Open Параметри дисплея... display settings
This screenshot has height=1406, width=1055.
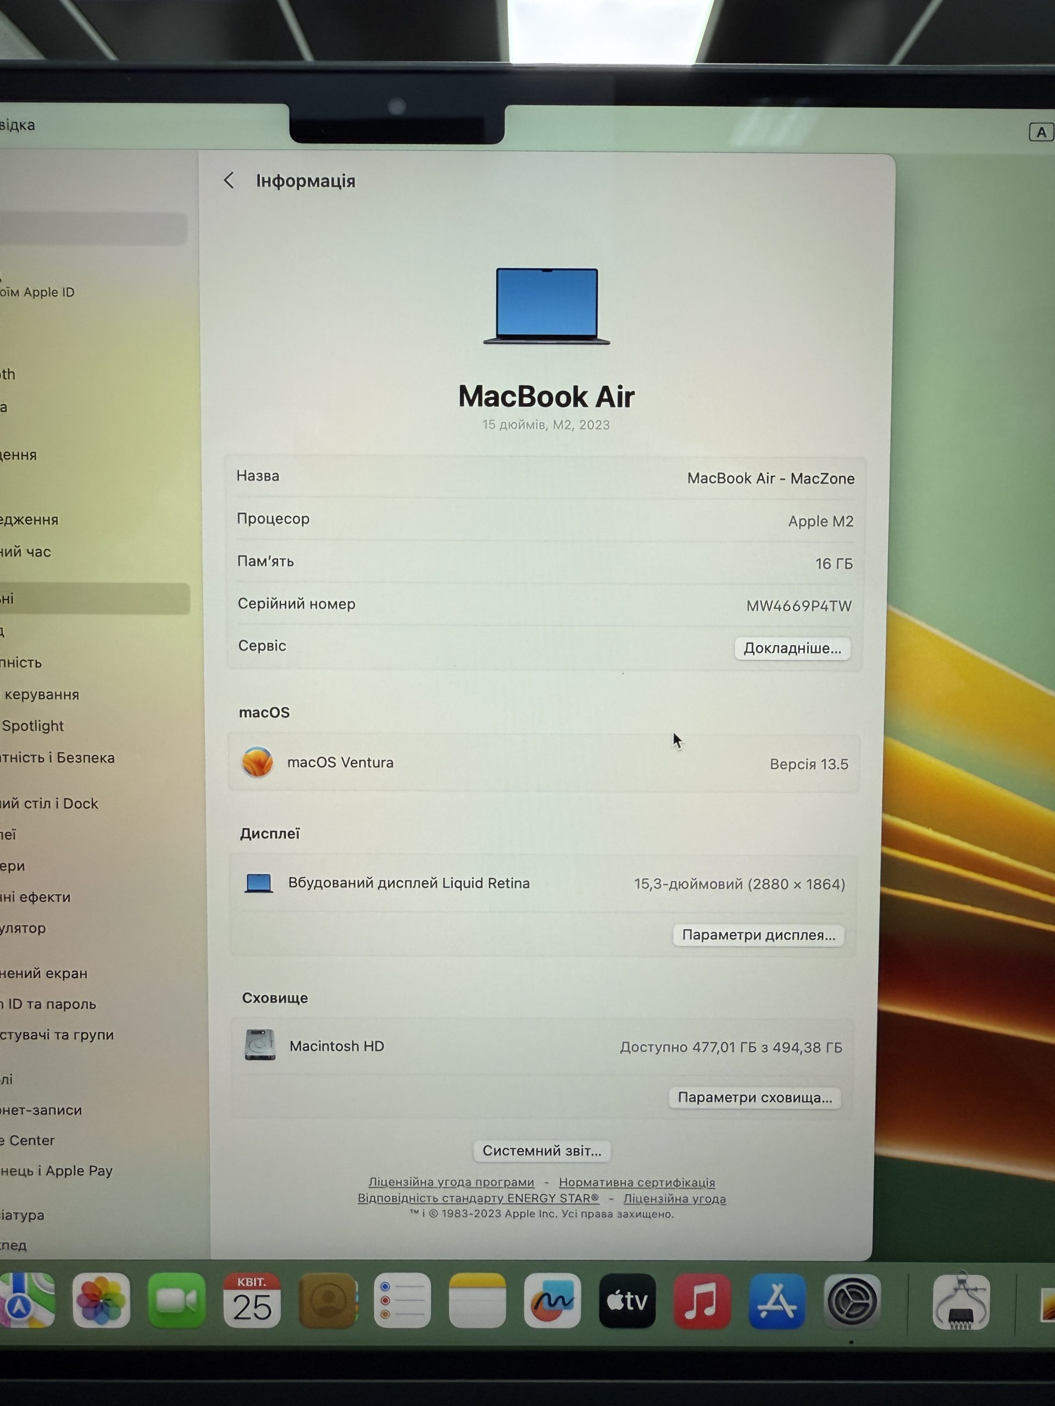coord(759,935)
